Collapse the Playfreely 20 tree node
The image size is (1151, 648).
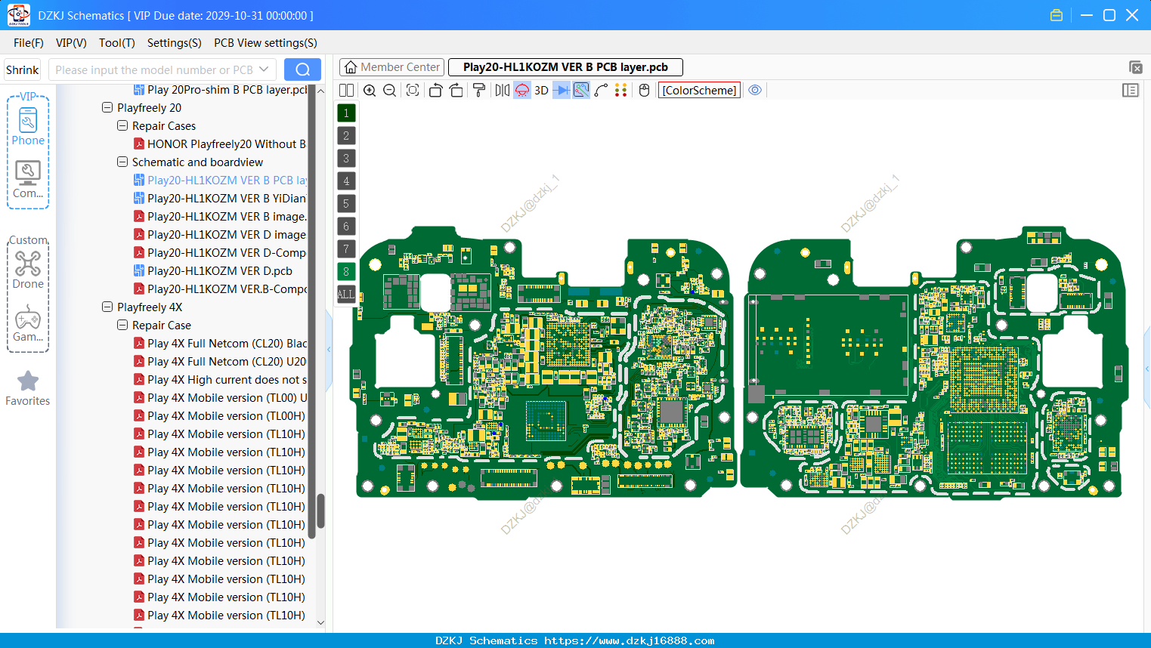[107, 108]
